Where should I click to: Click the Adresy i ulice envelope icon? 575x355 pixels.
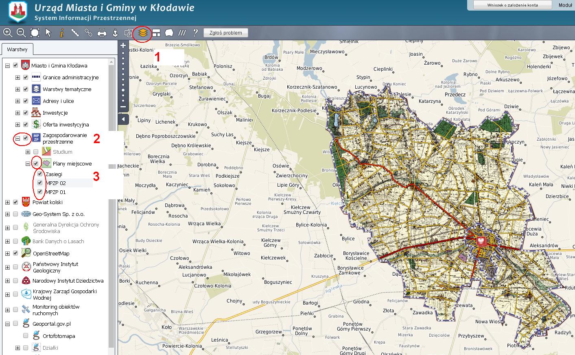point(36,101)
